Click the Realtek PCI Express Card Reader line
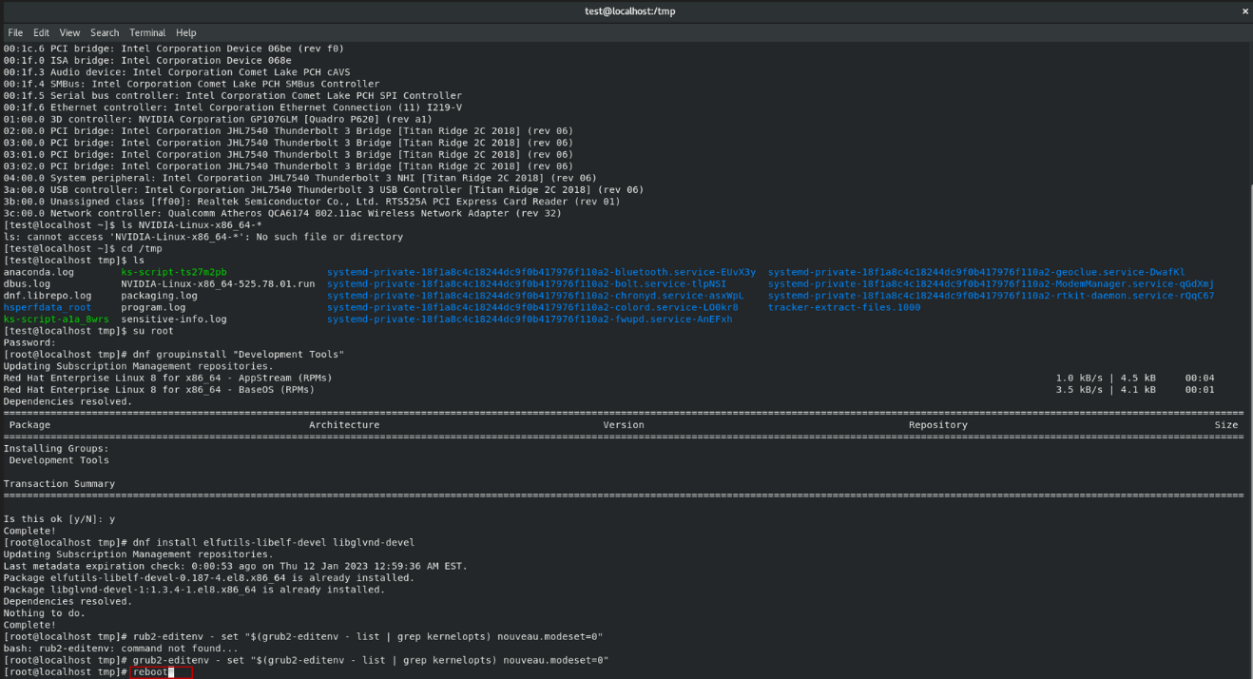 pyautogui.click(x=312, y=201)
